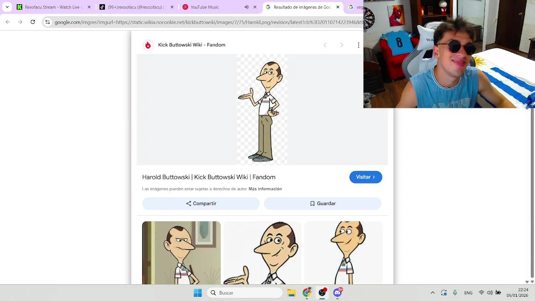Click the Visitar button
This screenshot has width=535, height=301.
[366, 177]
